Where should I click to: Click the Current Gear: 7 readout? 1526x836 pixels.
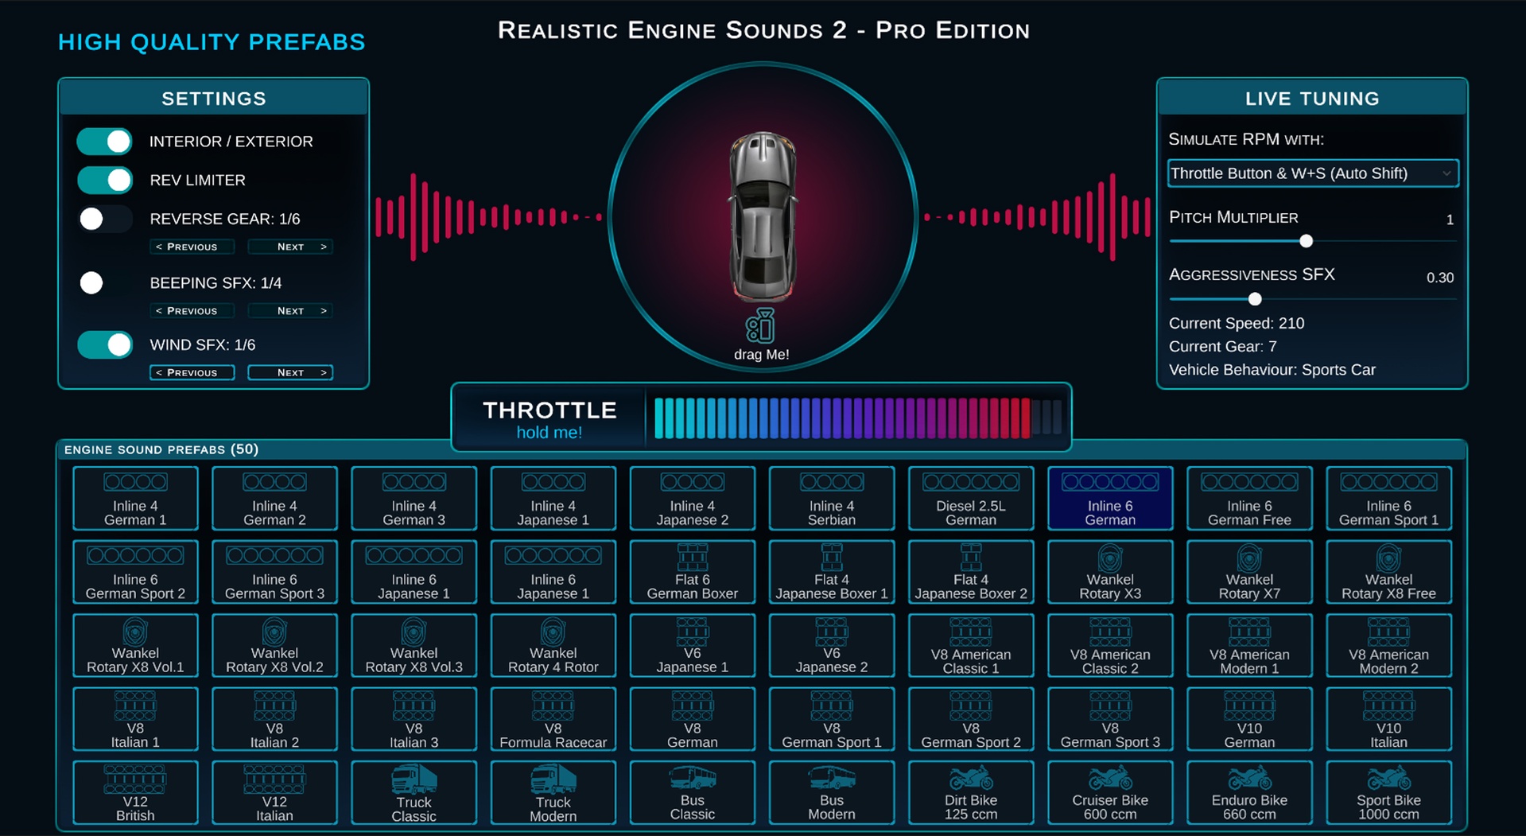click(1223, 346)
